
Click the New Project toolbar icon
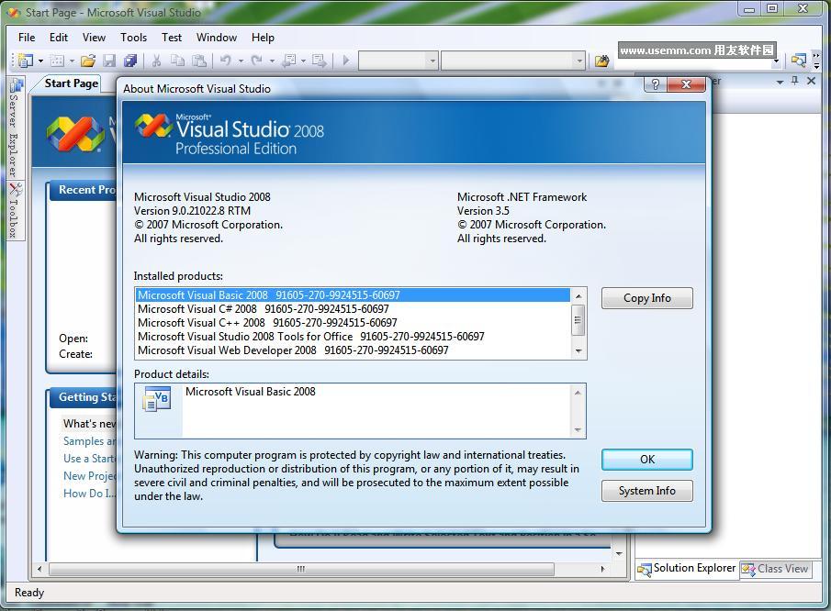click(x=25, y=61)
